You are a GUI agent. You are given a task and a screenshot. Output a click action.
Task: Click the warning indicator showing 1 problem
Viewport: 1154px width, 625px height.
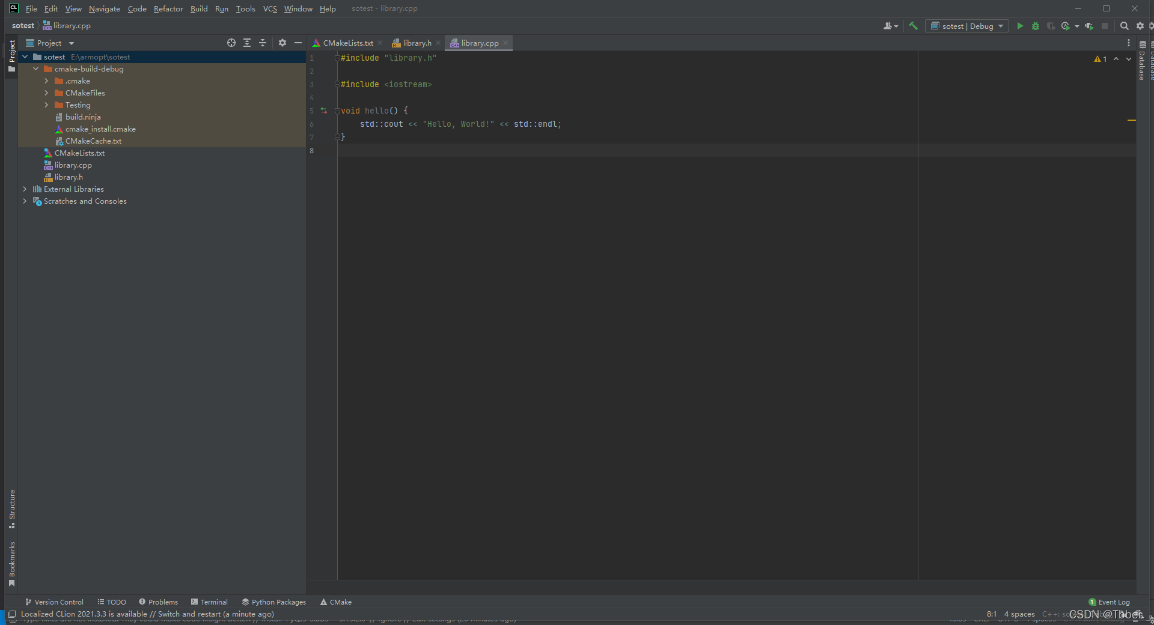[1101, 59]
